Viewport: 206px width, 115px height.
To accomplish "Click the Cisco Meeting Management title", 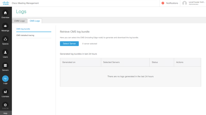I will coord(25,3).
